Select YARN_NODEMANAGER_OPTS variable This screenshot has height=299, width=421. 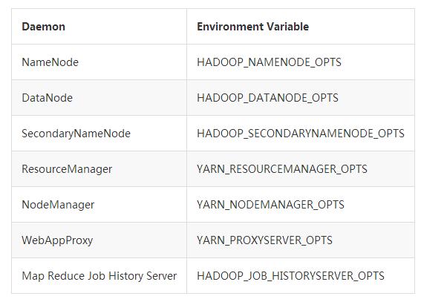270,205
